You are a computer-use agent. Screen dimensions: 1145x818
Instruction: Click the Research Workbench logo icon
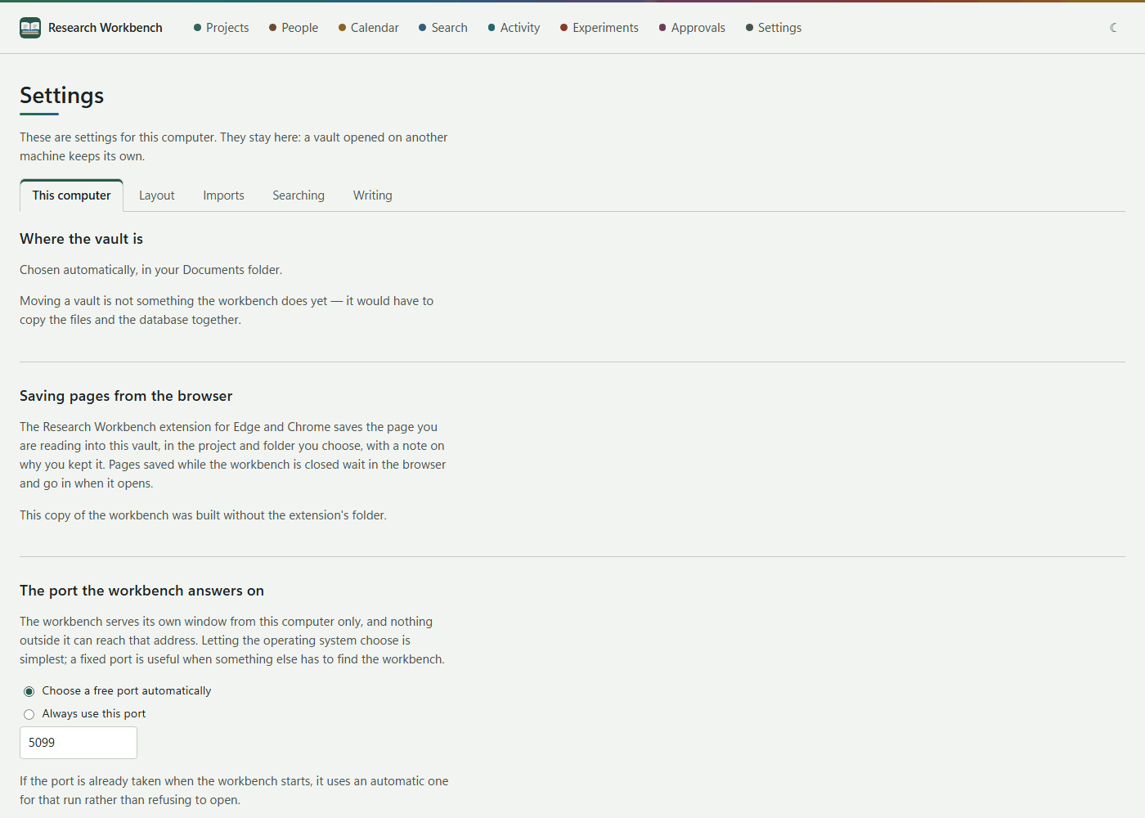tap(30, 28)
